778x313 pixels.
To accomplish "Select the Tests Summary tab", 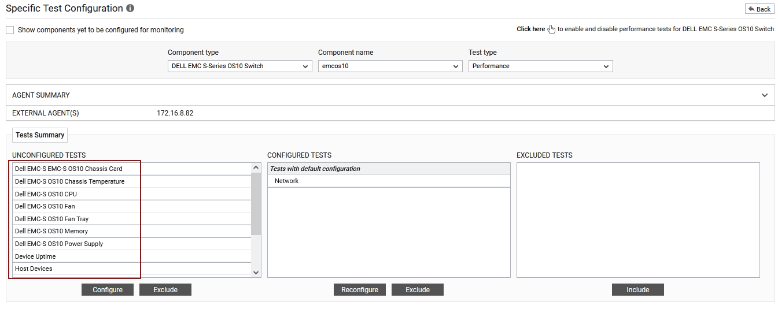I will pyautogui.click(x=40, y=135).
